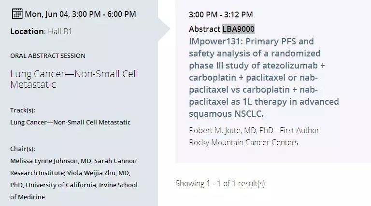Screen dimensions: 371x206
Task: Click the pointer arrow on the session panel edge
Action: tap(164, 29)
